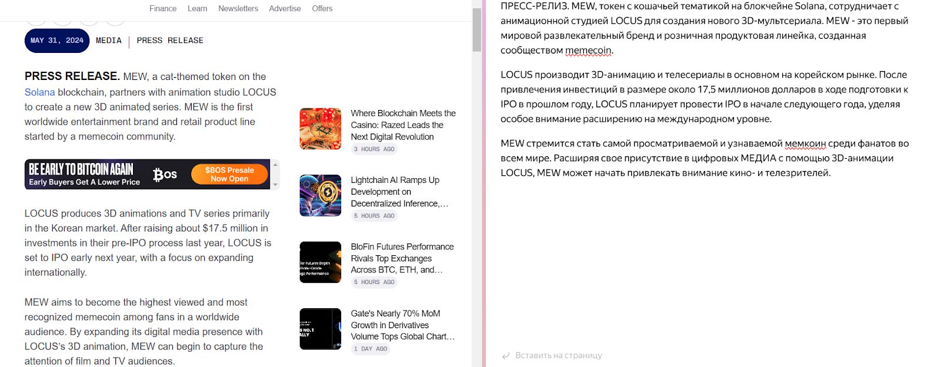Click the insert arrow icon beside Вставить на страницу
Image resolution: width=941 pixels, height=367 pixels.
[x=506, y=356]
